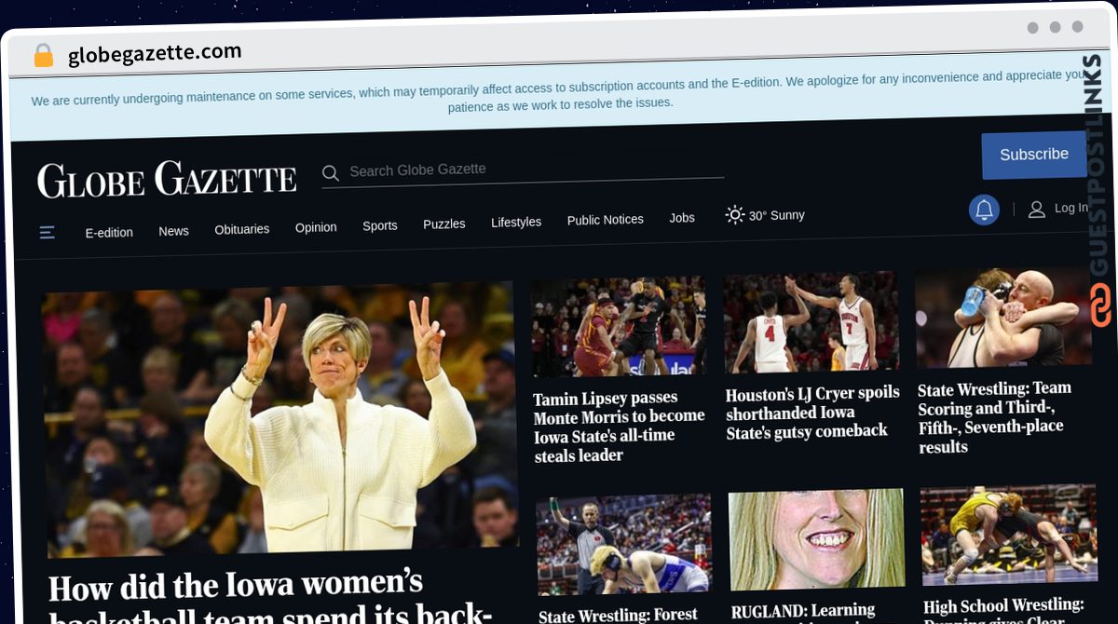Click the globegazette.com address text

[x=155, y=54]
